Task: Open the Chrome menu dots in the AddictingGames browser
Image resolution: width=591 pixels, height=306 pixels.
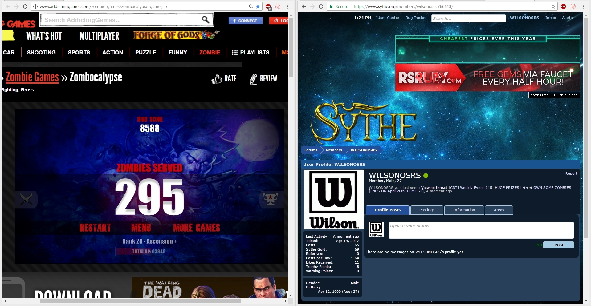Action: pyautogui.click(x=288, y=6)
